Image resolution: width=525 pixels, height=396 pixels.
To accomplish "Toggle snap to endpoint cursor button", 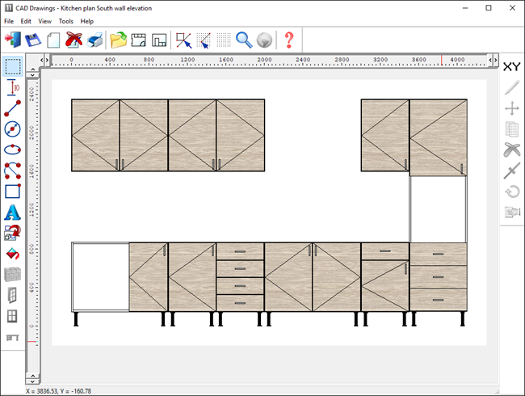I will click(x=184, y=40).
